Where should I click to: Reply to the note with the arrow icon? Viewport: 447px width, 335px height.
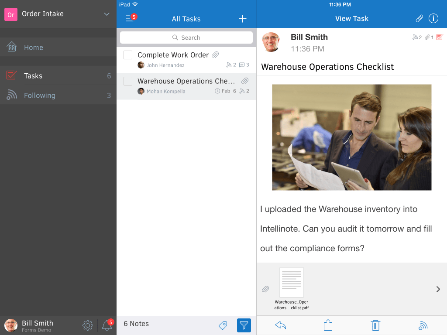280,325
